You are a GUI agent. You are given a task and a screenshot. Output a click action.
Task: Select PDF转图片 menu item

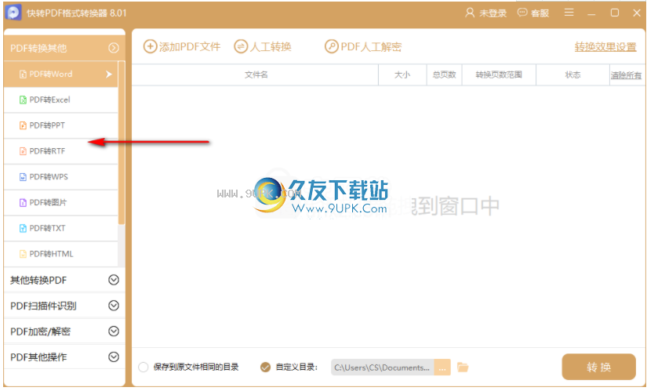60,202
